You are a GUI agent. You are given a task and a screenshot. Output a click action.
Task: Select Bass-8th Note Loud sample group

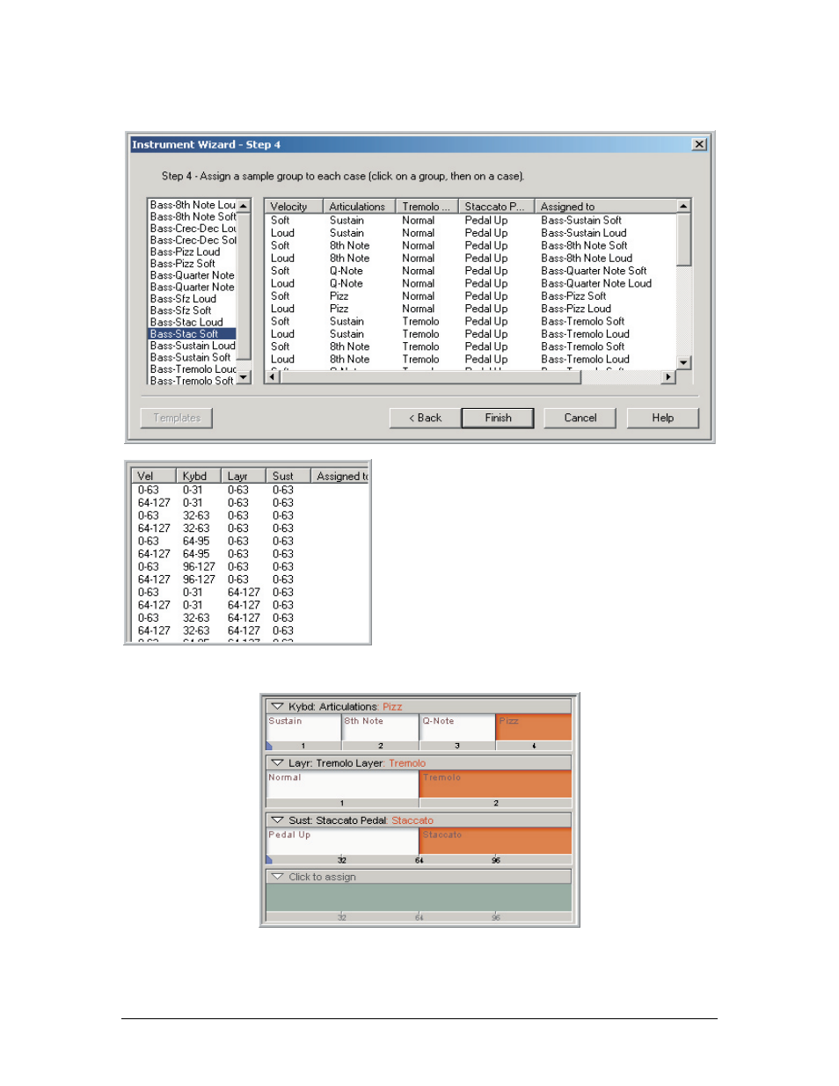[193, 205]
